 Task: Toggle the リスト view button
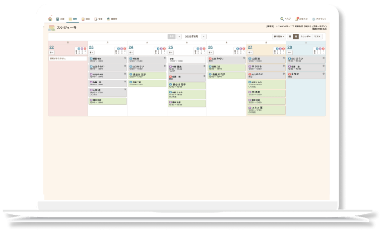(317, 36)
